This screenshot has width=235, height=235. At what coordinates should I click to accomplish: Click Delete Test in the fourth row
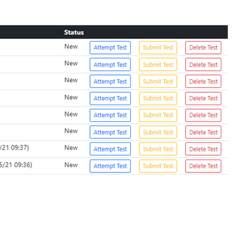(203, 98)
